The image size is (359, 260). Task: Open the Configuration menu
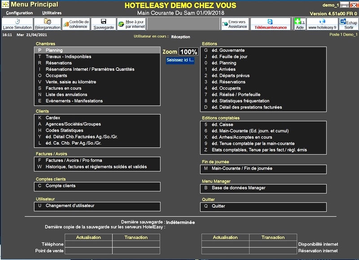point(19,13)
